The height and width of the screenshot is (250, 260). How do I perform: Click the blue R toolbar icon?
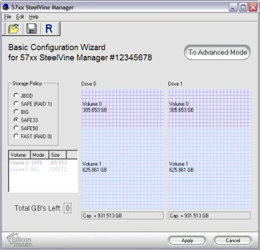[49, 29]
